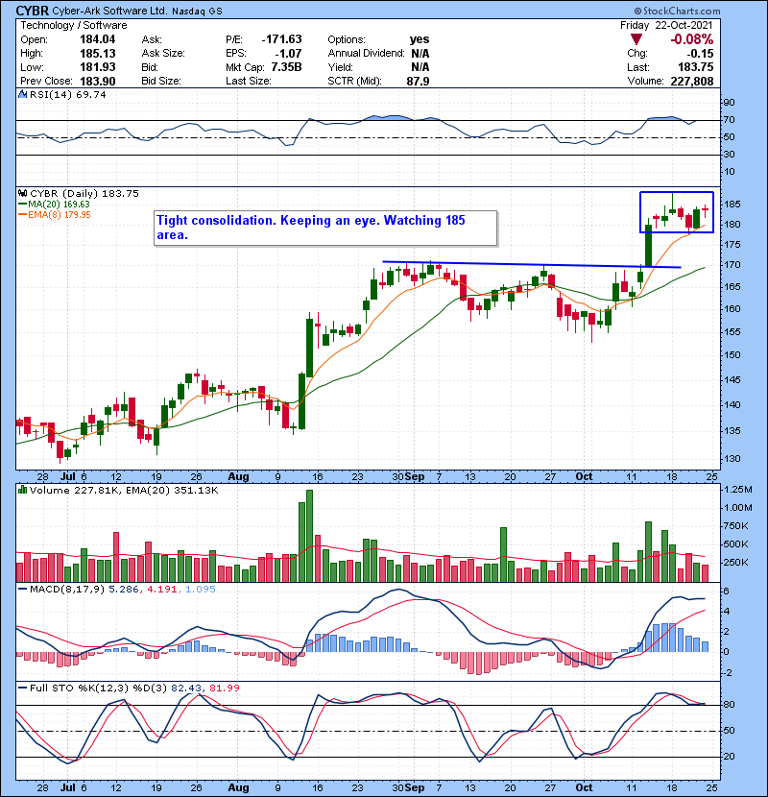Click the Open value 184.04
This screenshot has height=797, width=768.
(98, 39)
